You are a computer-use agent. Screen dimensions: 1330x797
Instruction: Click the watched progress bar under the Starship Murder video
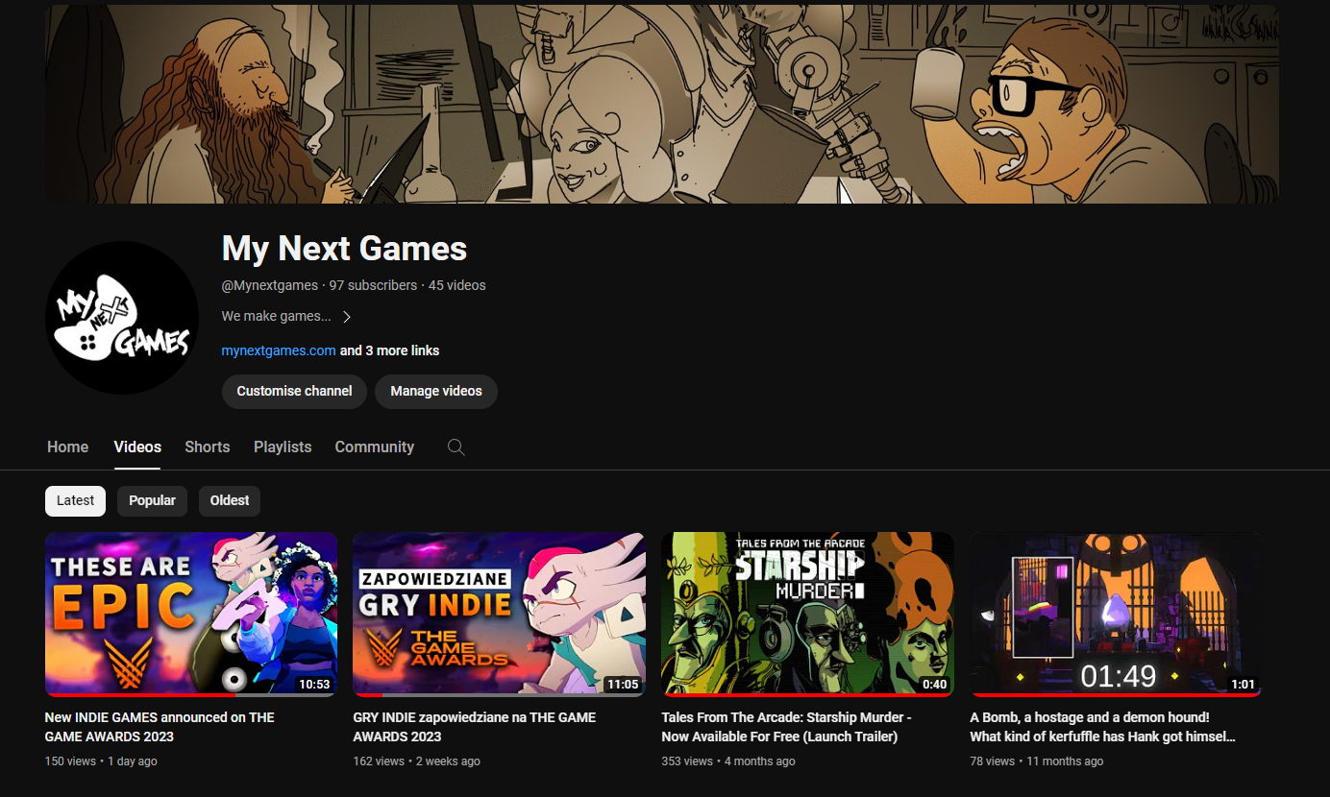point(807,694)
